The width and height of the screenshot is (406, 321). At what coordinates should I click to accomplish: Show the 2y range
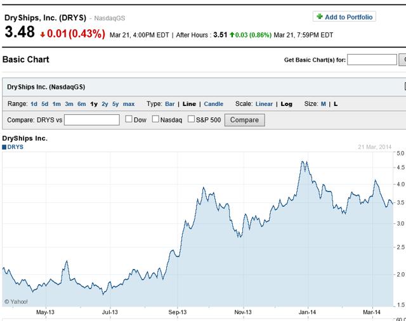[x=105, y=104]
